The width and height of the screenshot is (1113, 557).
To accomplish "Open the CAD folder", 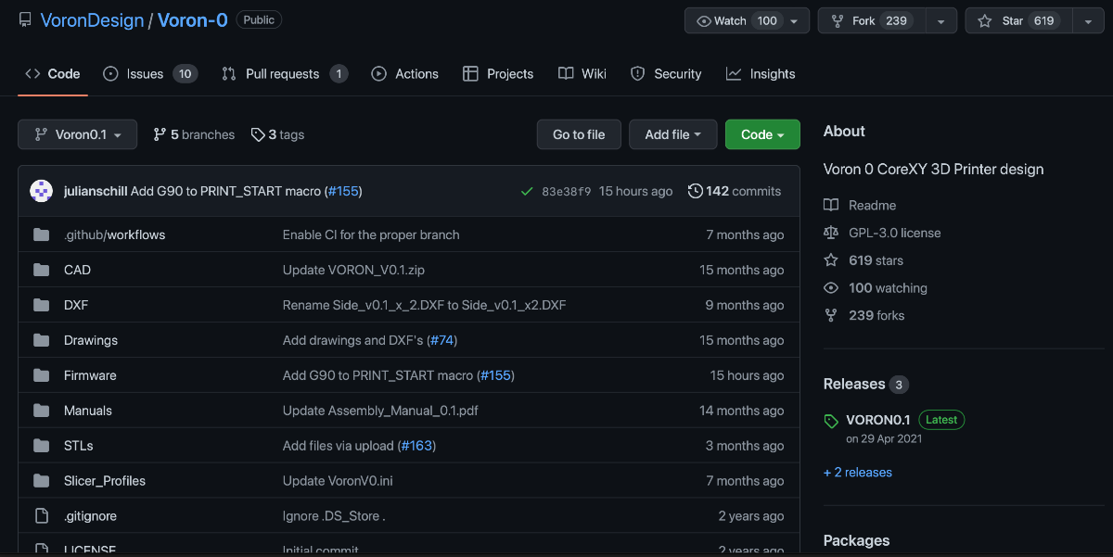I will (x=77, y=270).
